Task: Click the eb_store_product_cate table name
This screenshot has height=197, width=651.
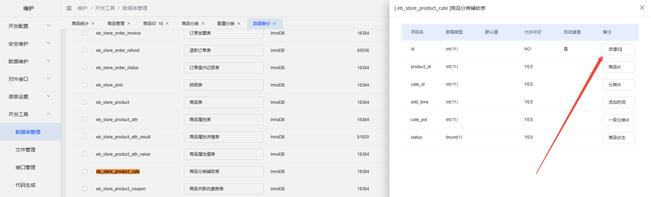Action: (x=118, y=172)
